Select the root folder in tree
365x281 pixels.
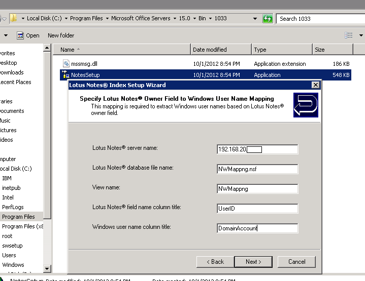[7, 236]
